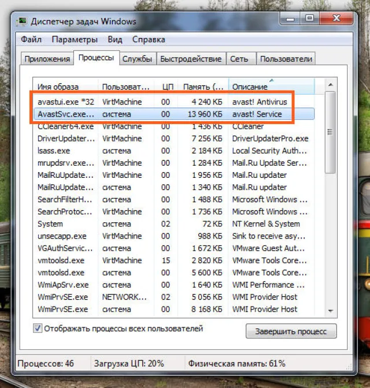Select the VGAuthServic... process
The height and width of the screenshot is (388, 370).
click(x=174, y=248)
